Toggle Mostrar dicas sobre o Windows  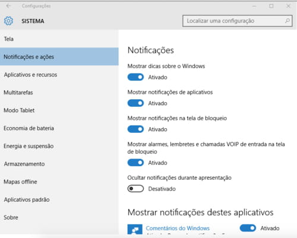(x=135, y=77)
